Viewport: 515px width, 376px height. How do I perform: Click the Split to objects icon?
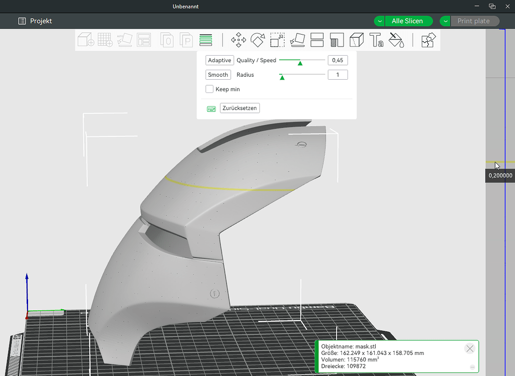coord(167,40)
